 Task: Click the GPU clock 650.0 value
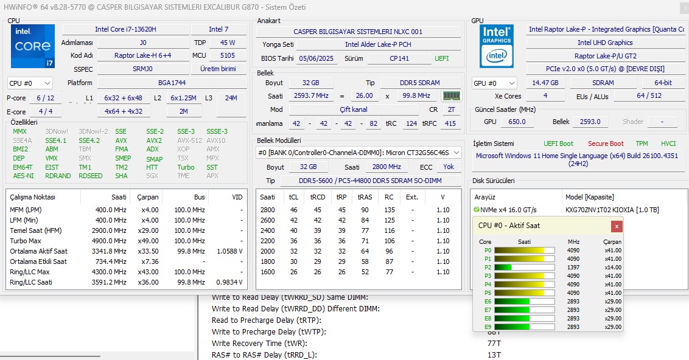(x=517, y=122)
